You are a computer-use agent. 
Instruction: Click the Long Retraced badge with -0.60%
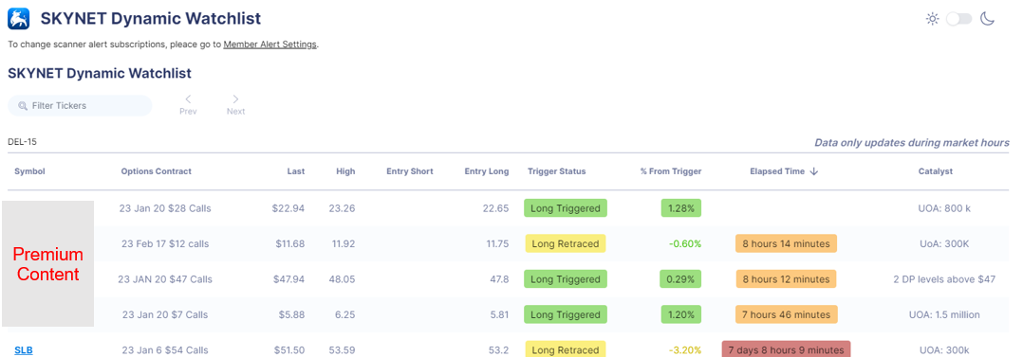[x=565, y=243]
